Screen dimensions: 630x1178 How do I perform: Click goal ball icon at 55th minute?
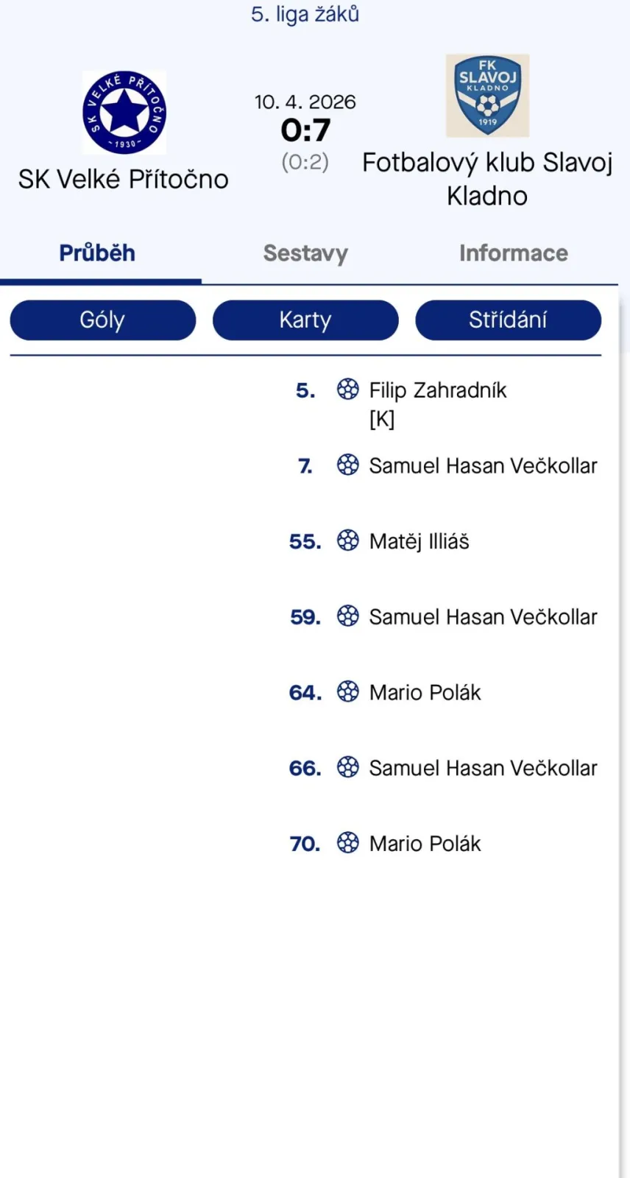(x=347, y=540)
